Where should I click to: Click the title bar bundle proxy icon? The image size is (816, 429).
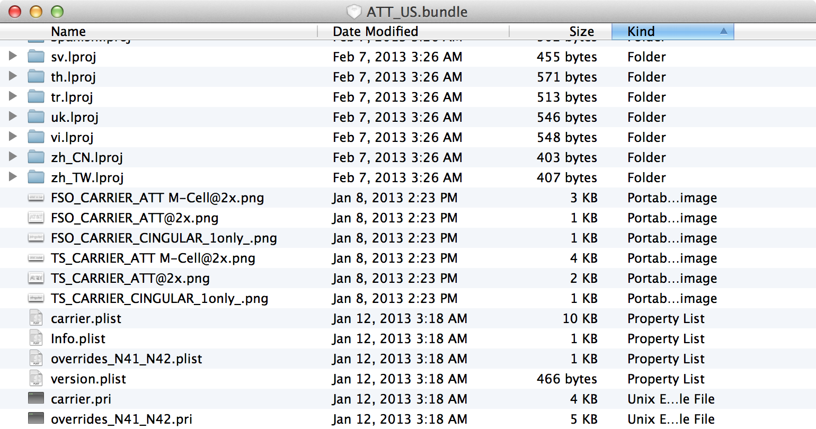pos(353,12)
